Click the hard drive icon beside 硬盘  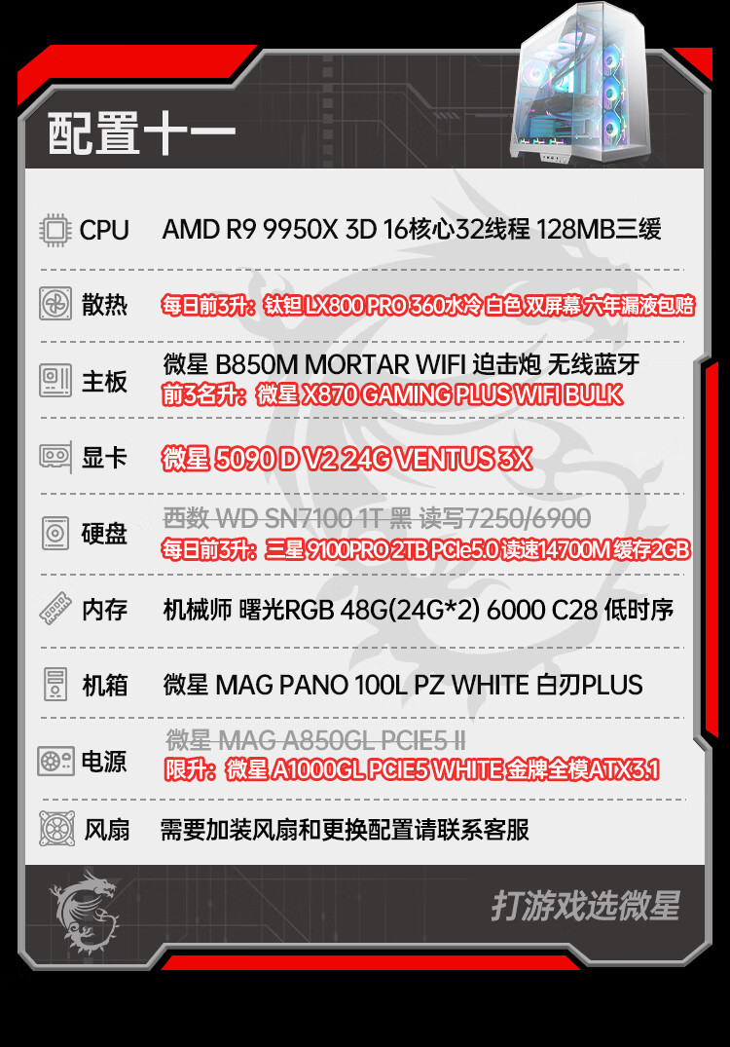pos(55,534)
